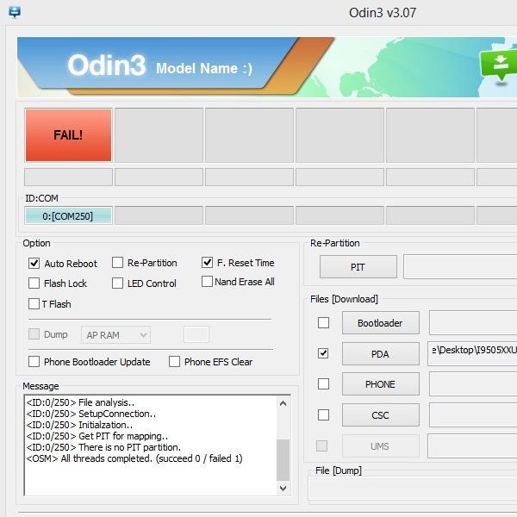Screen dimensions: 517x517
Task: Toggle the Auto Reboot checkbox
Action: (x=34, y=263)
